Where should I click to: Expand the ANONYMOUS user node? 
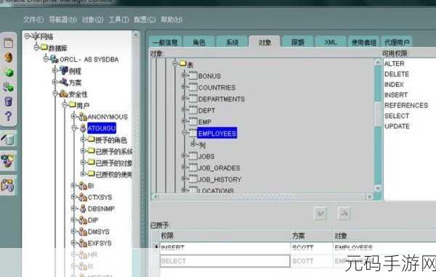pos(73,116)
